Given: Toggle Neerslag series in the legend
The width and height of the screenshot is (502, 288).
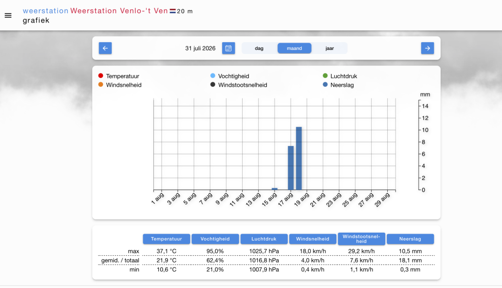Looking at the screenshot, I should click(338, 85).
